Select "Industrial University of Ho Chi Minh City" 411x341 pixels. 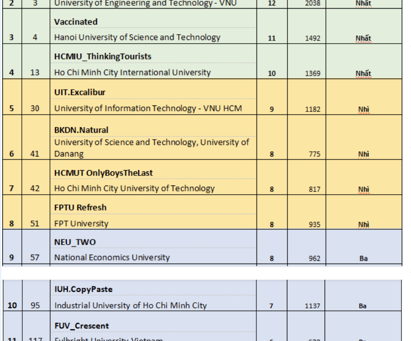[x=130, y=306]
